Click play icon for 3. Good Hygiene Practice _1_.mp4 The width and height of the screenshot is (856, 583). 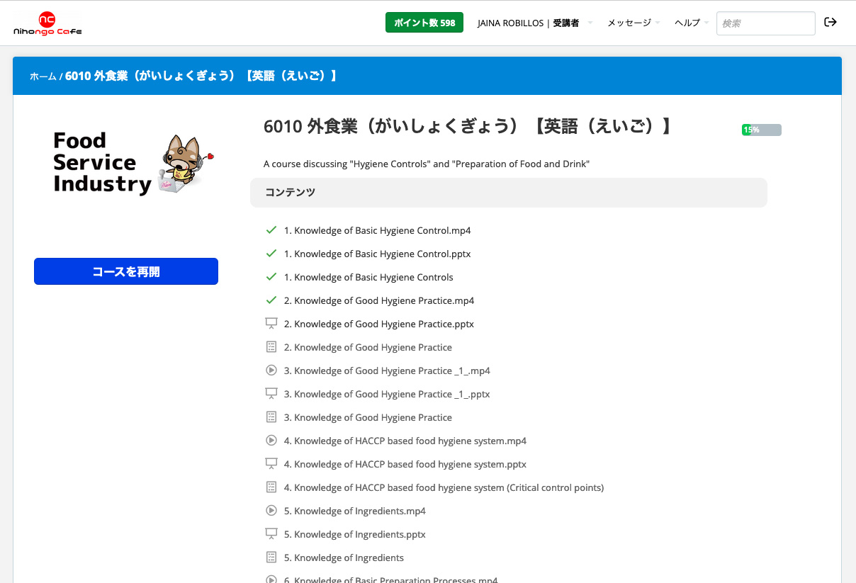(271, 370)
